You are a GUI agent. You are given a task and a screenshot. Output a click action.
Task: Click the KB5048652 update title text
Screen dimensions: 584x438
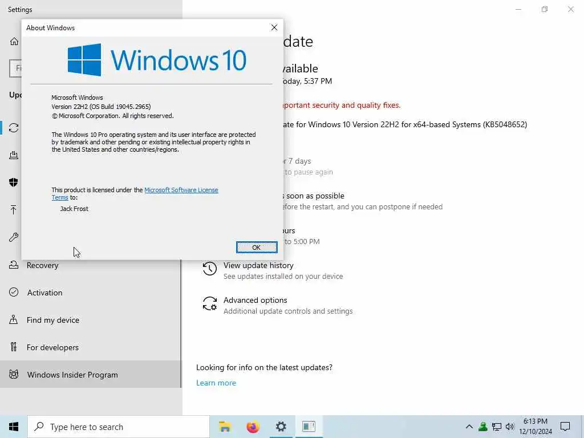pos(405,124)
